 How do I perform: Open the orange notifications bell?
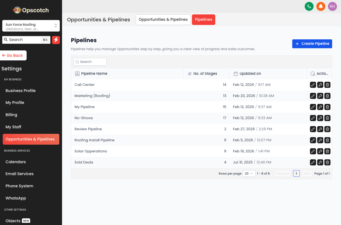(321, 6)
